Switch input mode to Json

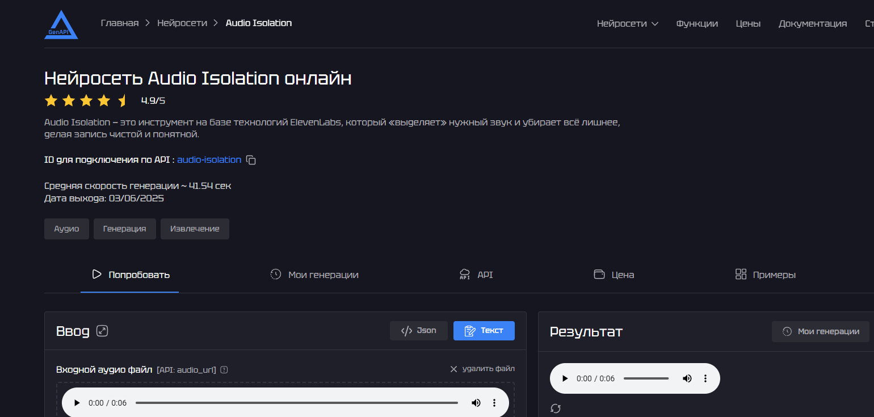419,331
